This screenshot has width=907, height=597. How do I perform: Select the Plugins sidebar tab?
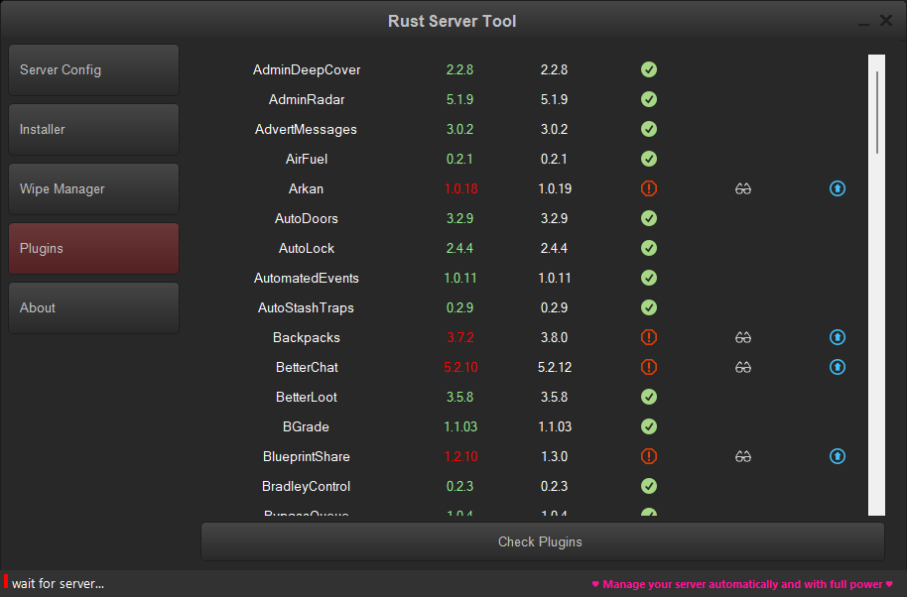(93, 249)
